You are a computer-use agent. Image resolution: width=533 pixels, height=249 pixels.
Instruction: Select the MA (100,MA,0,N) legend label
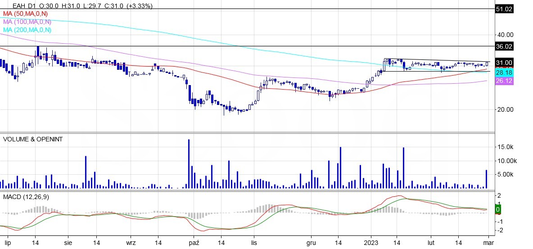pyautogui.click(x=27, y=22)
